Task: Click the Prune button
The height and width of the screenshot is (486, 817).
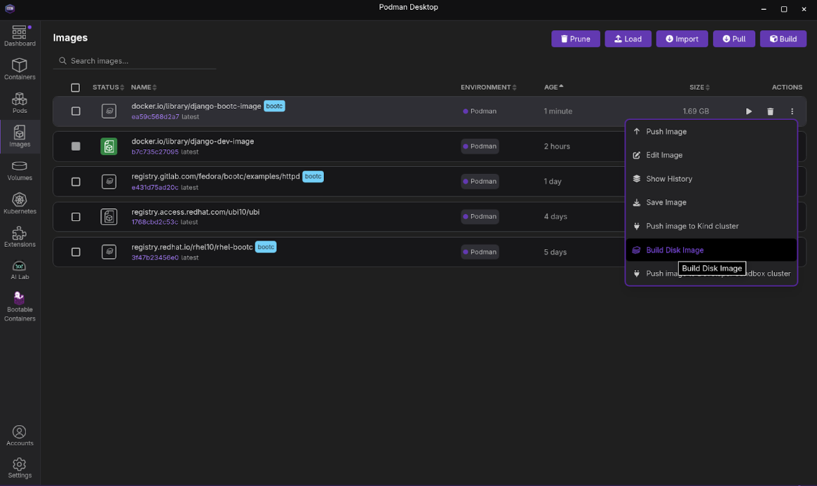Action: click(575, 39)
